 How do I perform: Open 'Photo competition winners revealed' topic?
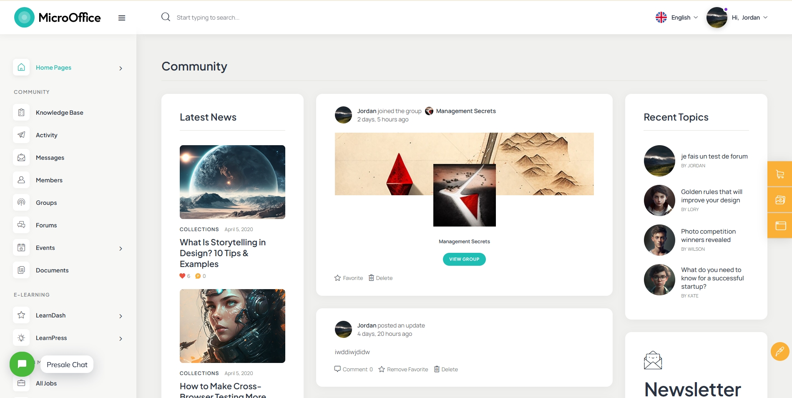click(x=708, y=236)
